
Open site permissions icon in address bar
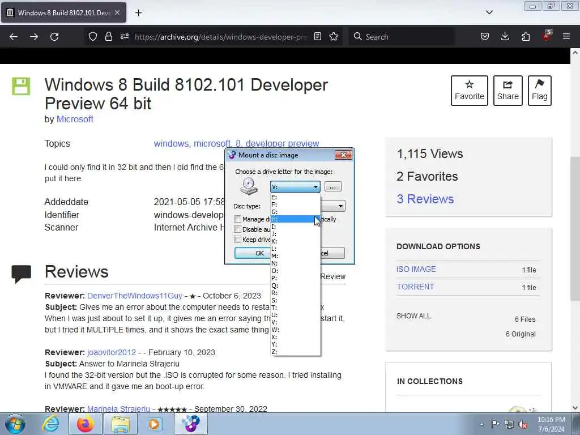click(x=124, y=36)
